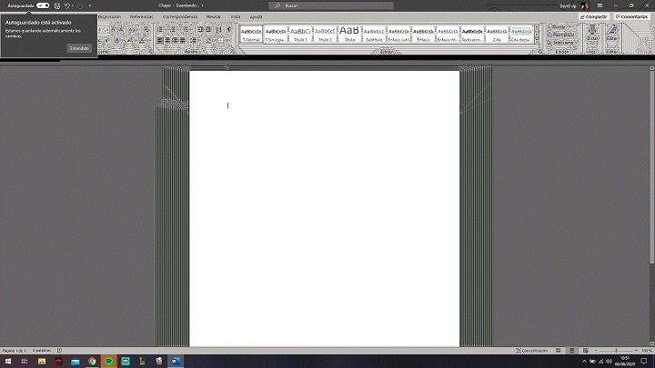Click the red font color button

[142, 41]
